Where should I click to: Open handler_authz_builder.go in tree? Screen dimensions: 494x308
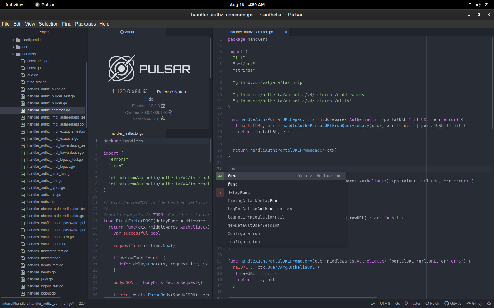click(x=47, y=103)
